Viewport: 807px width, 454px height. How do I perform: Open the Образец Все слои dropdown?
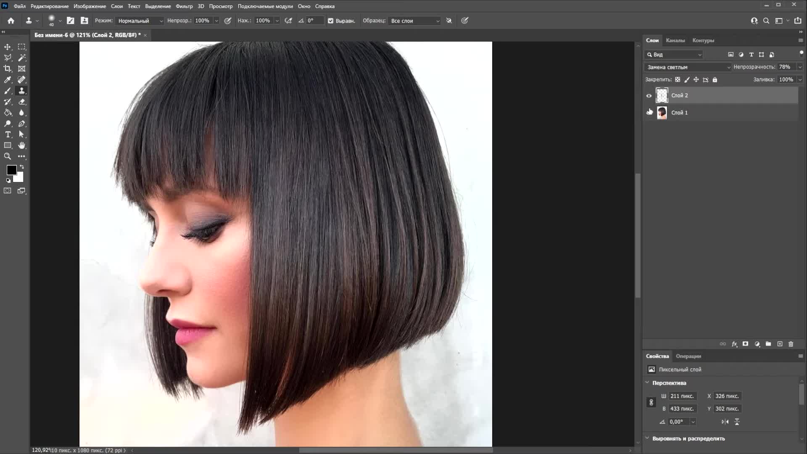click(x=415, y=21)
